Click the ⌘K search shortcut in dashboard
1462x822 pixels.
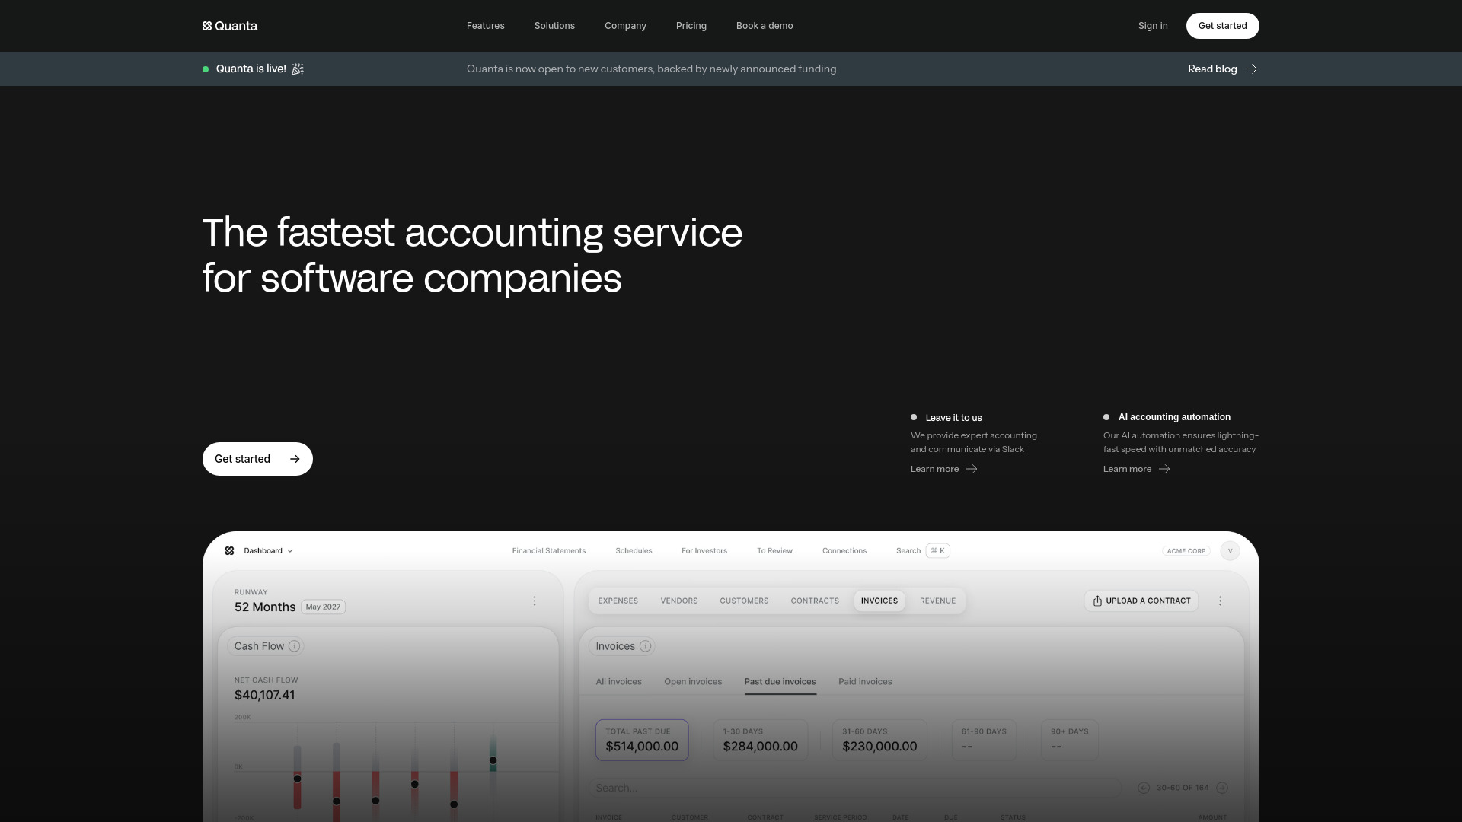(937, 550)
